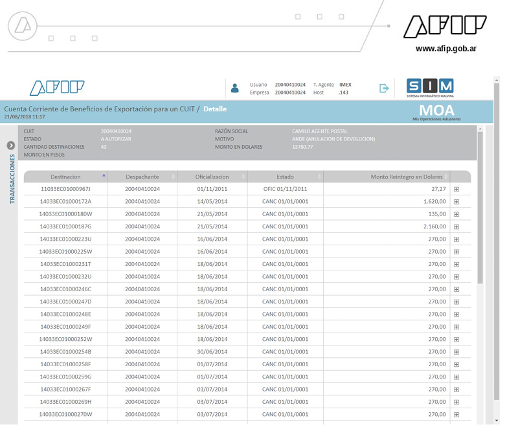Click the Cuenta Corriente de Beneficios breadcrumb

[100, 109]
